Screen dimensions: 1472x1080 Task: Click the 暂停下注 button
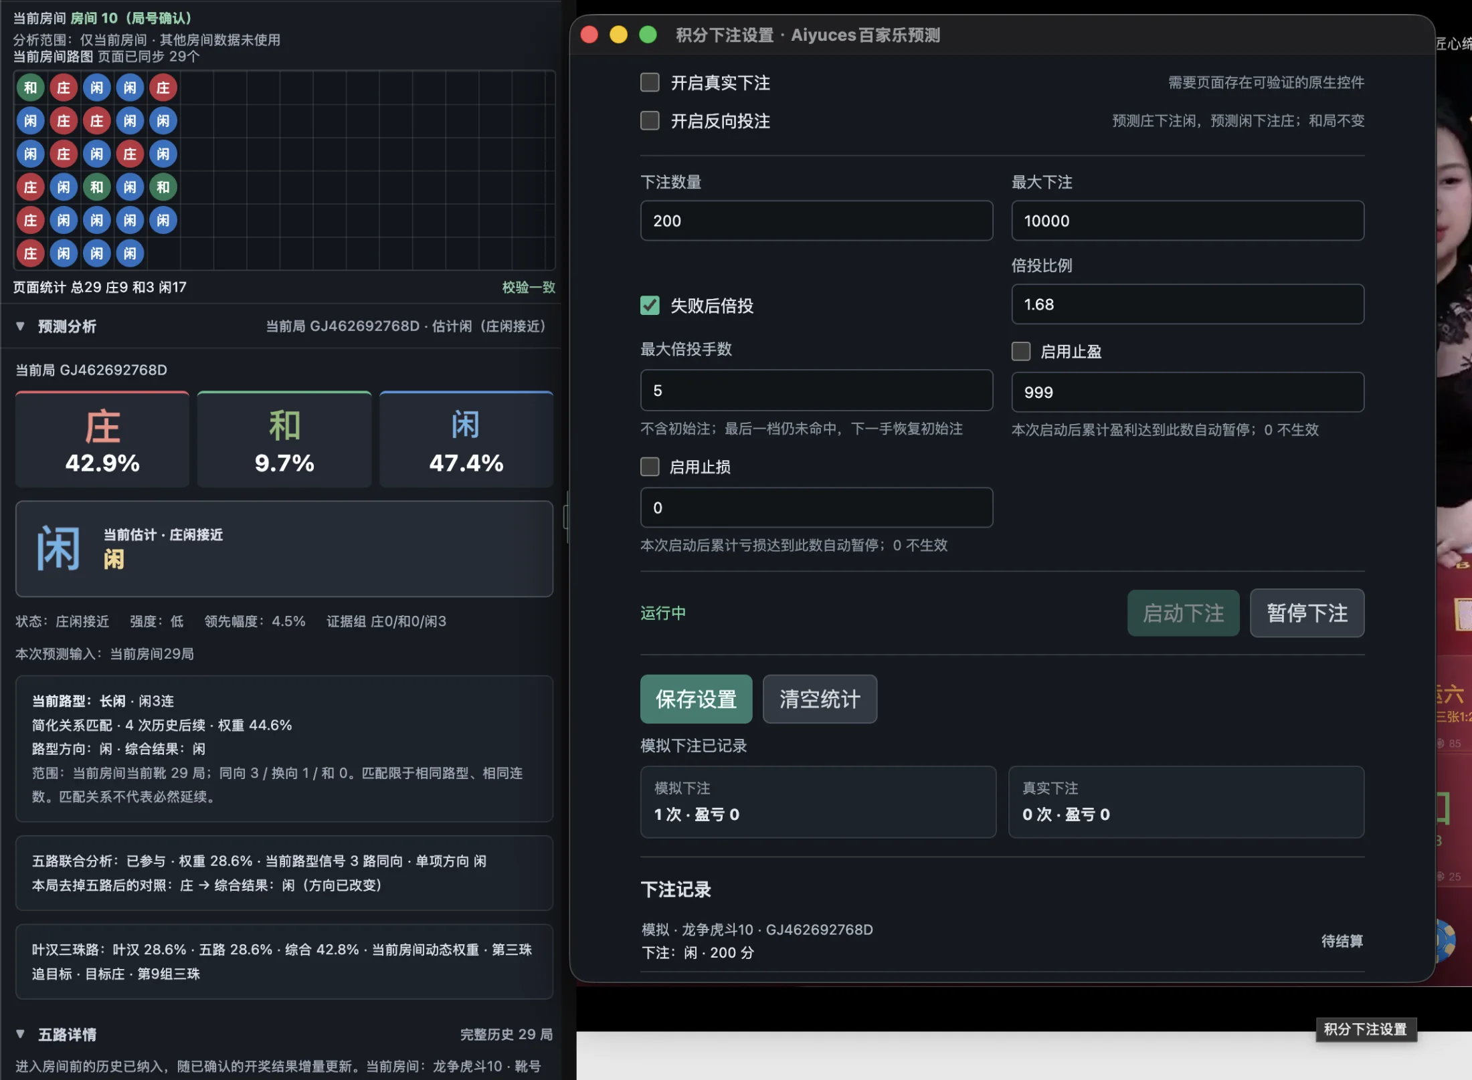(1307, 613)
